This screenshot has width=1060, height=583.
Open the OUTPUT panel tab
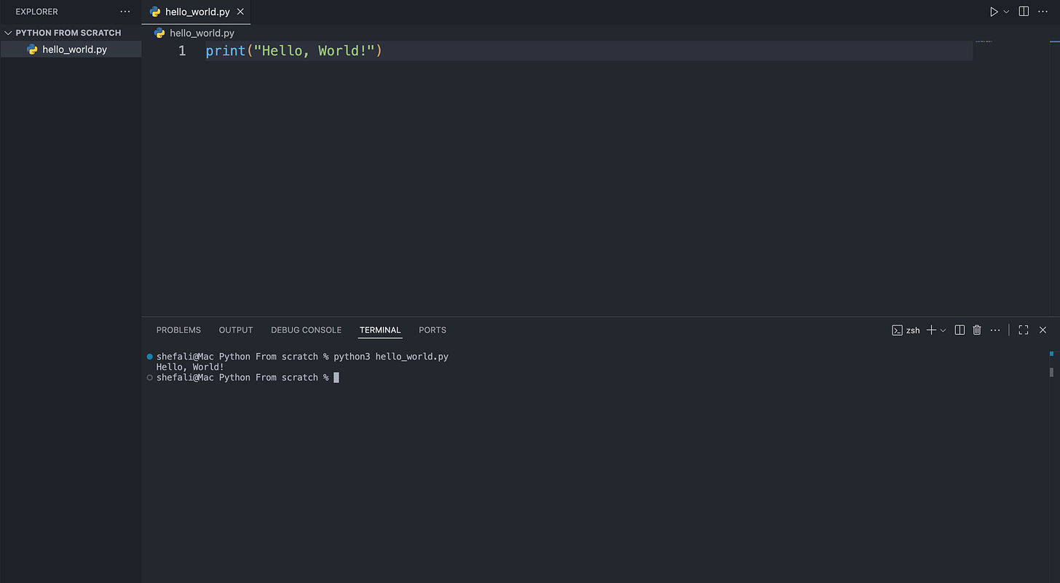pyautogui.click(x=236, y=330)
